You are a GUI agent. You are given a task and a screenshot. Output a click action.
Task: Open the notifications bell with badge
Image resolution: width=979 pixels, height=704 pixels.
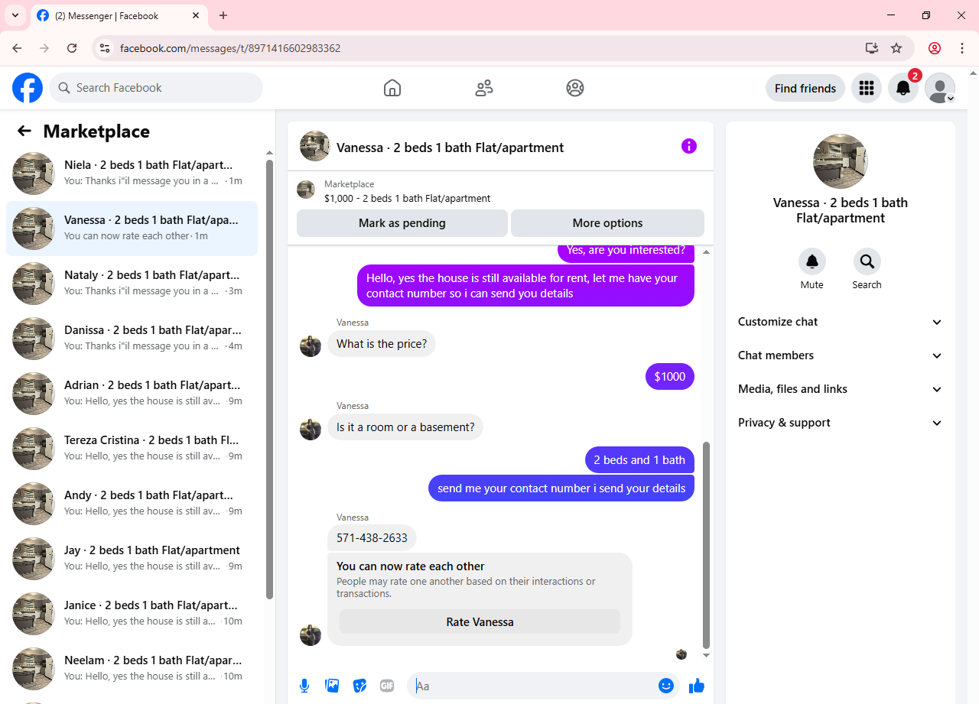click(903, 88)
